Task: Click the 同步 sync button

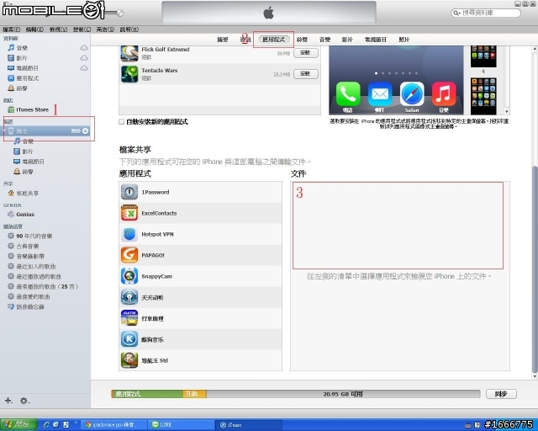Action: 501,394
